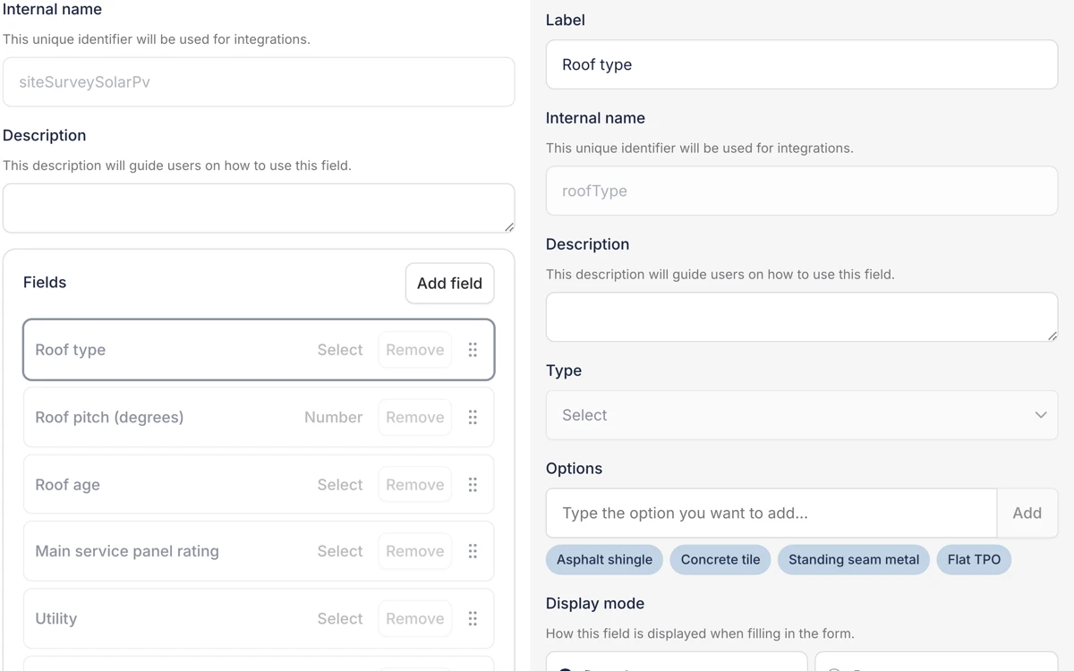Remove the Roof pitch (degrees) field
Screen dimensions: 1074x671
(x=415, y=417)
